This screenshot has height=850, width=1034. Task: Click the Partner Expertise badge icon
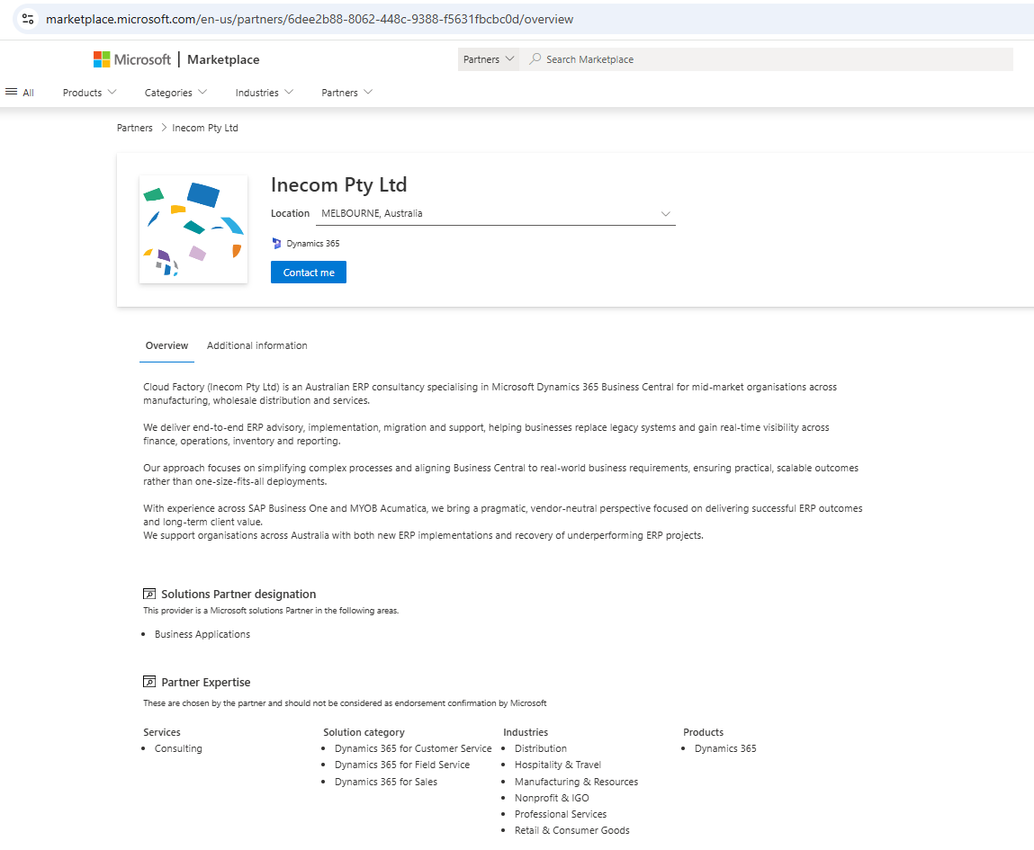pyautogui.click(x=148, y=681)
